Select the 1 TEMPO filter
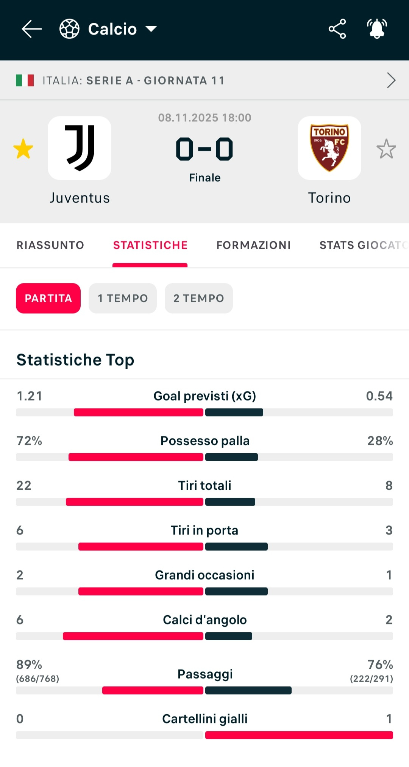The width and height of the screenshot is (409, 767). [x=123, y=298]
